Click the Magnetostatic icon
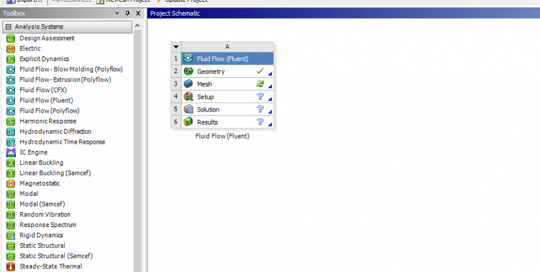The height and width of the screenshot is (272, 540). point(11,183)
